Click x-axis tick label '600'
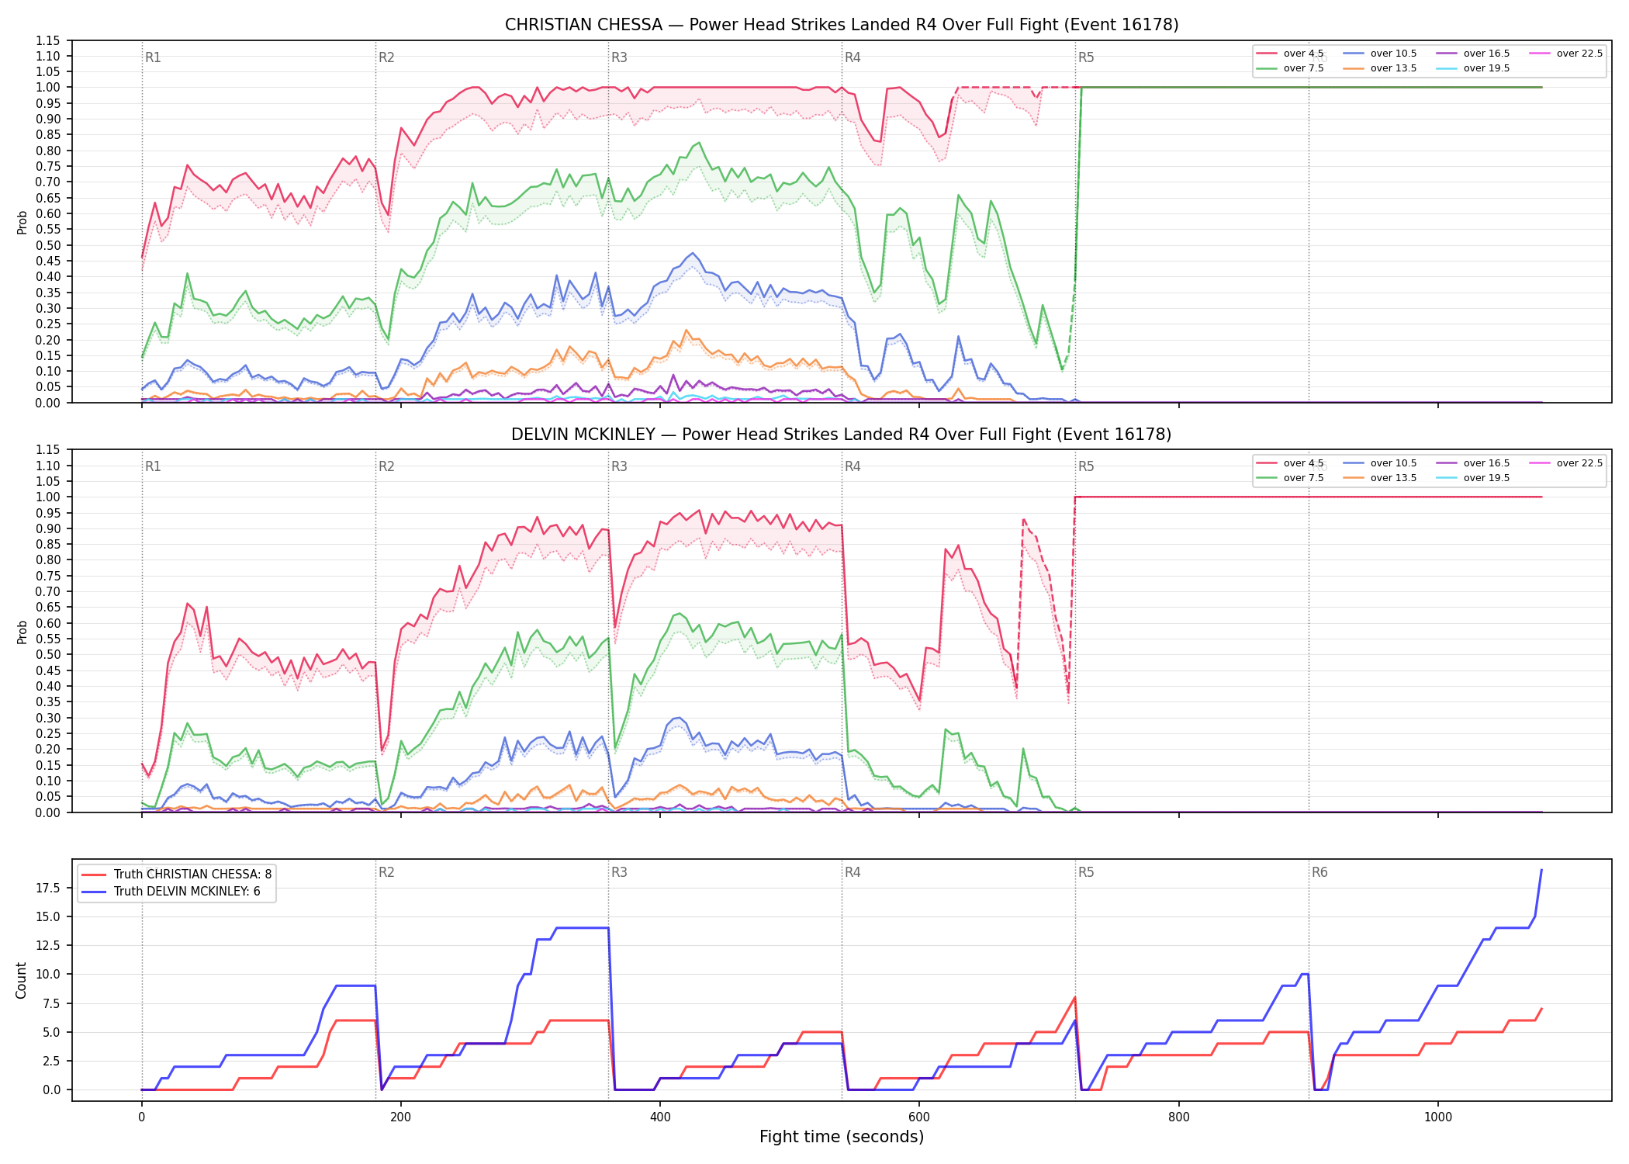This screenshot has height=1164, width=1629. [x=919, y=1117]
